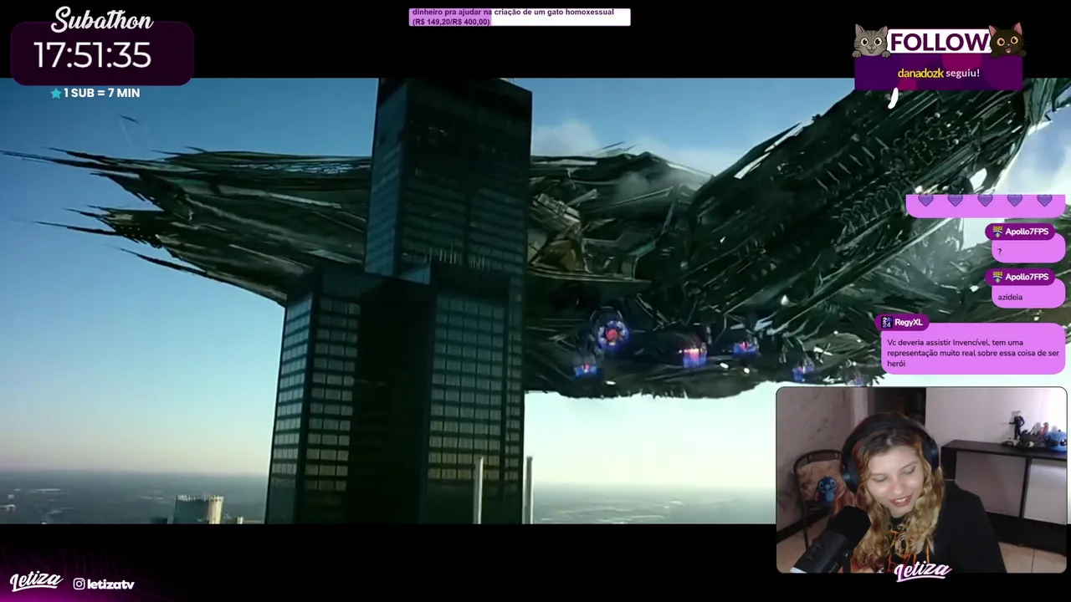1071x602 pixels.
Task: Click the black cat icon on the FOLLOW banner
Action: click(x=1006, y=40)
